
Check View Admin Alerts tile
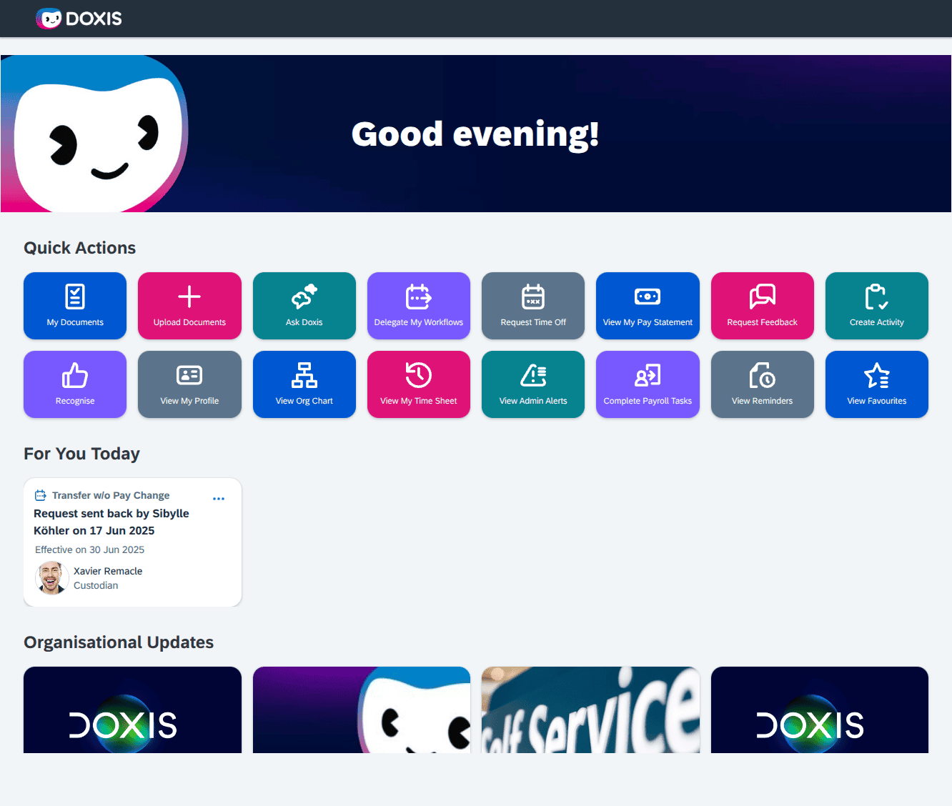pyautogui.click(x=533, y=384)
